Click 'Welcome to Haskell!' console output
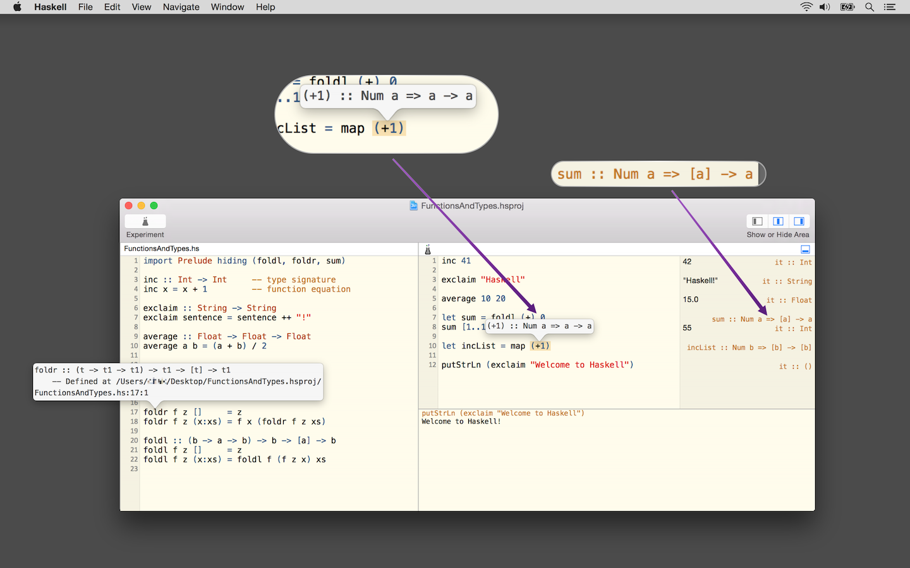 (461, 422)
